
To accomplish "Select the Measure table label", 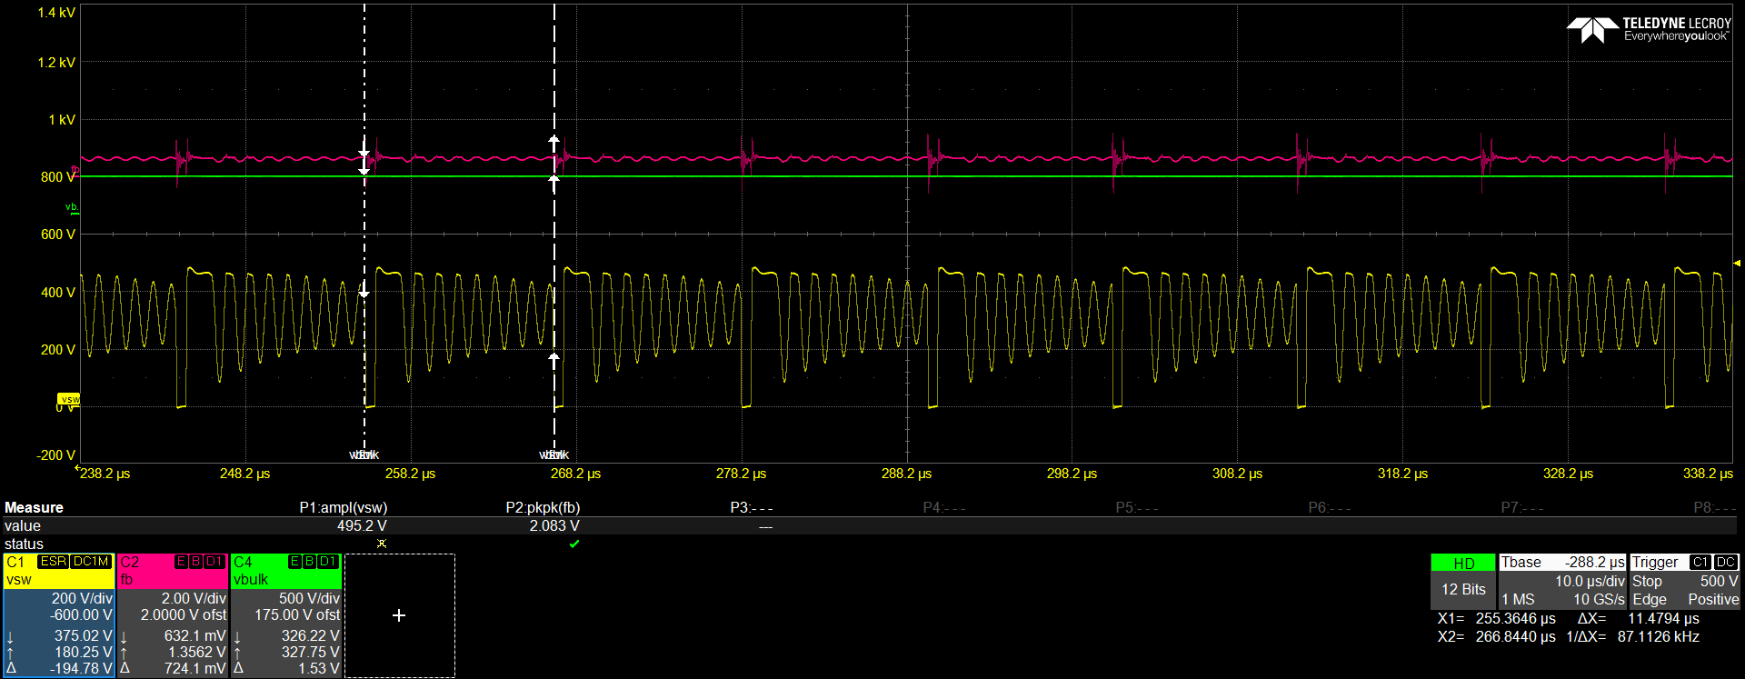I will pyautogui.click(x=34, y=507).
